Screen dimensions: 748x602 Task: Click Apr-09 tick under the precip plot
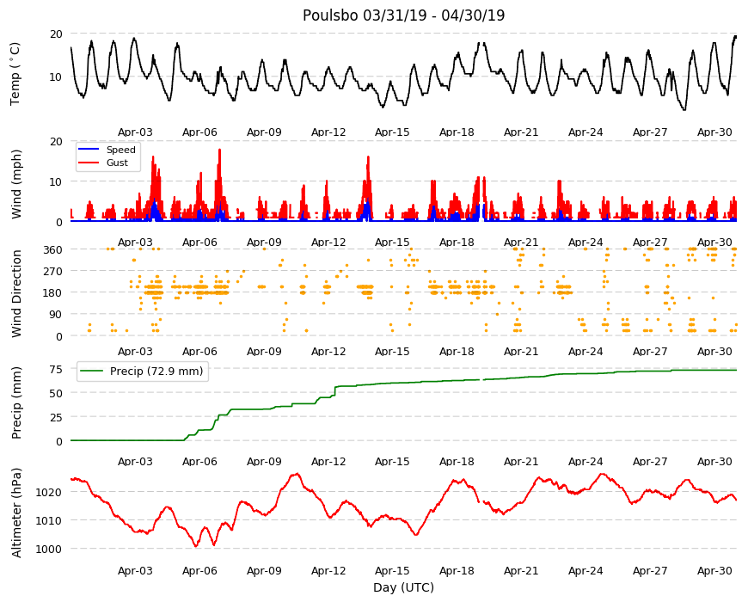tap(264, 461)
